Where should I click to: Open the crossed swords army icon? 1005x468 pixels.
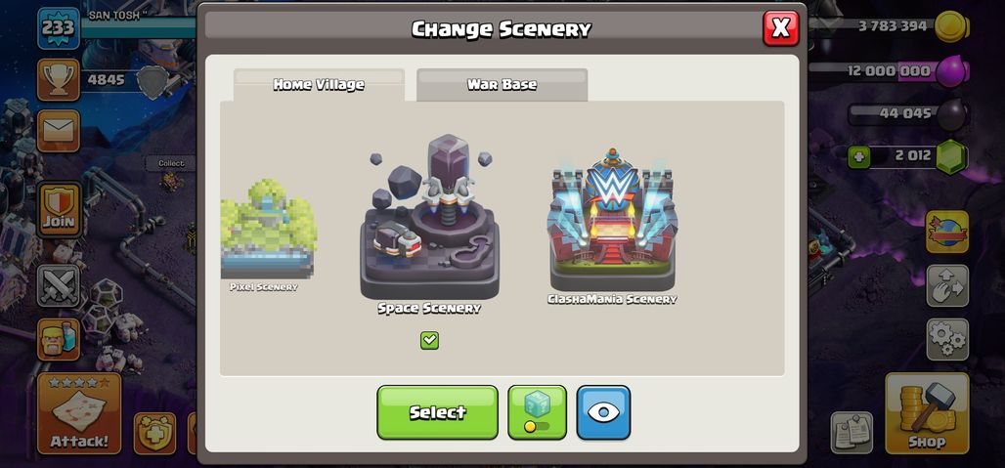click(59, 285)
